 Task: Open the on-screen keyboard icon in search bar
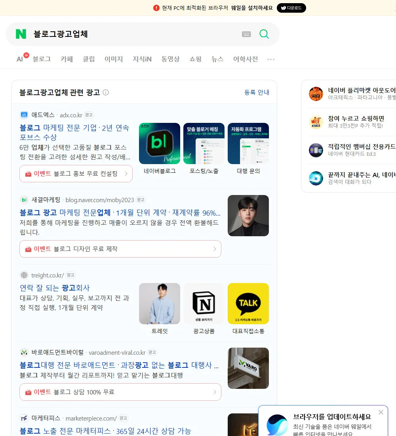246,34
